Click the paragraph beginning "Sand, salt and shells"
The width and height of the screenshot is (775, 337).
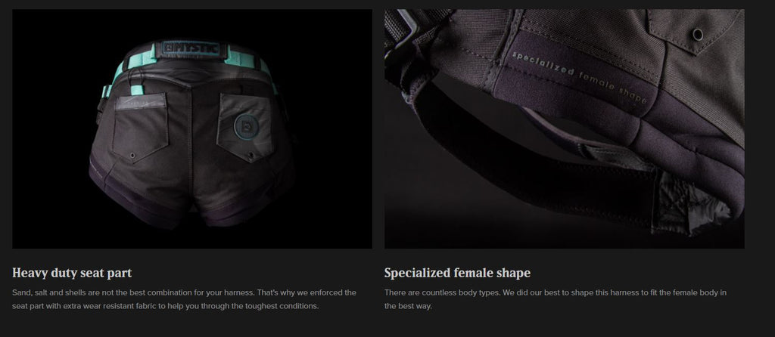coord(185,299)
